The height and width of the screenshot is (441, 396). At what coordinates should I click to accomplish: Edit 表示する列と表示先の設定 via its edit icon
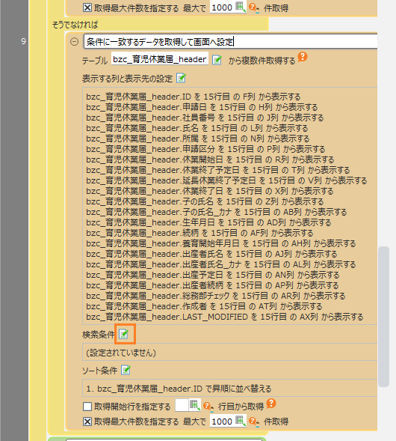181,78
